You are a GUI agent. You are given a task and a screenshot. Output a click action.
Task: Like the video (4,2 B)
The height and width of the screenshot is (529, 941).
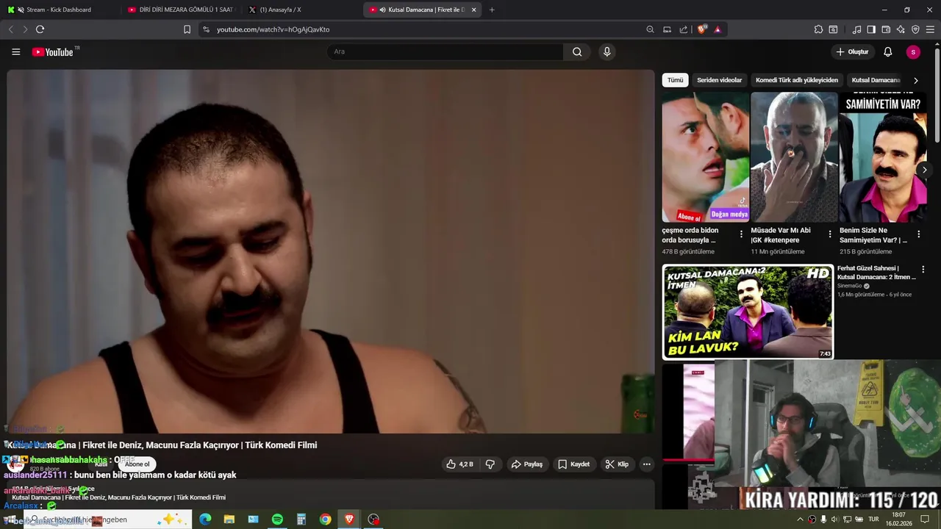pos(460,464)
